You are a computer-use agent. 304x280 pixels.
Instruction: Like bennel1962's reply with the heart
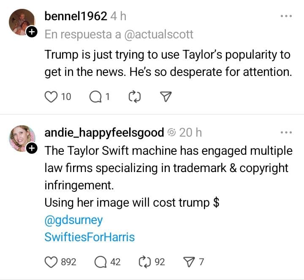point(51,97)
